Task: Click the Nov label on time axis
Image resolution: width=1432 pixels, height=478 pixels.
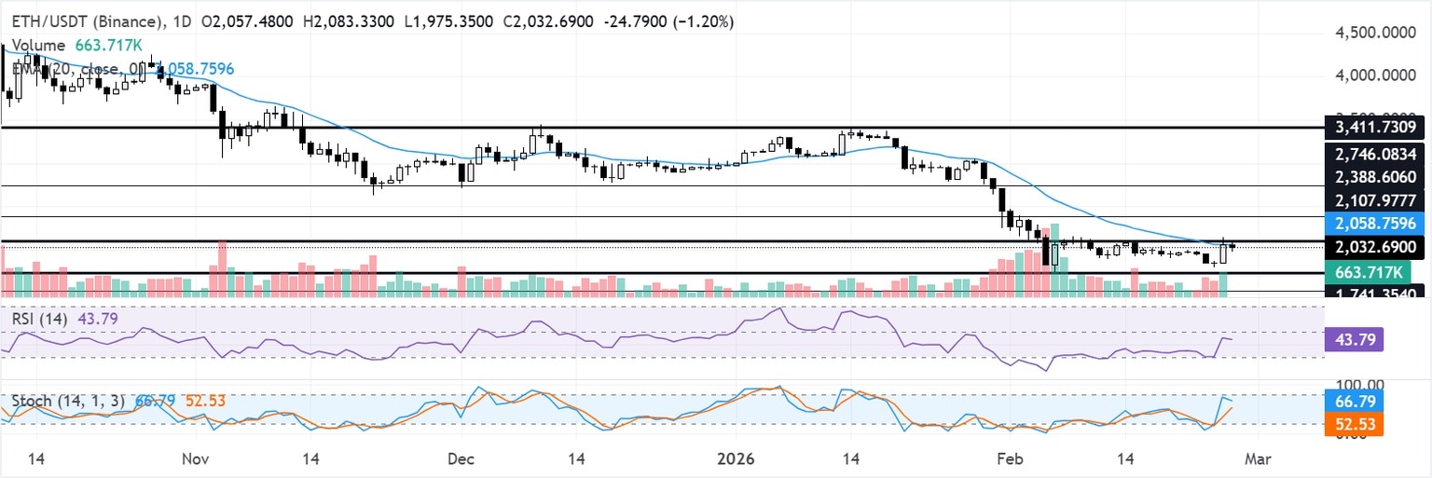Action: point(195,459)
